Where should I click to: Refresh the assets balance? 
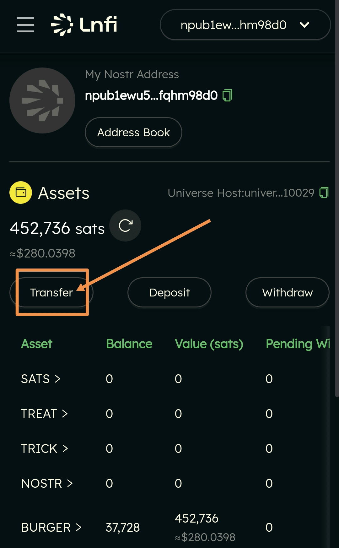click(125, 225)
